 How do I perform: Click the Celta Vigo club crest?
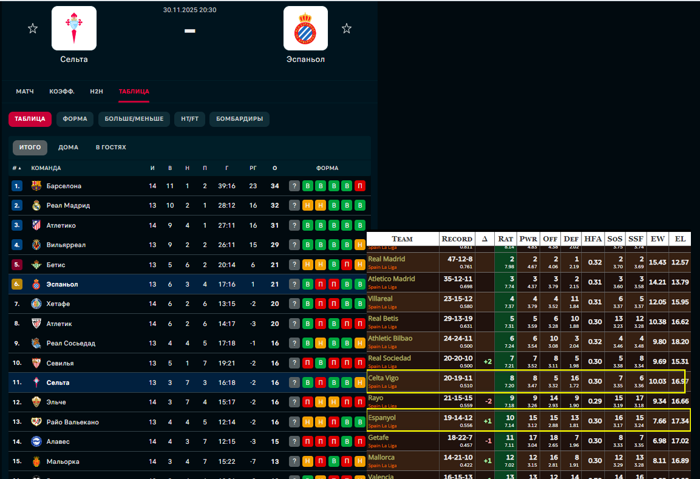click(74, 28)
